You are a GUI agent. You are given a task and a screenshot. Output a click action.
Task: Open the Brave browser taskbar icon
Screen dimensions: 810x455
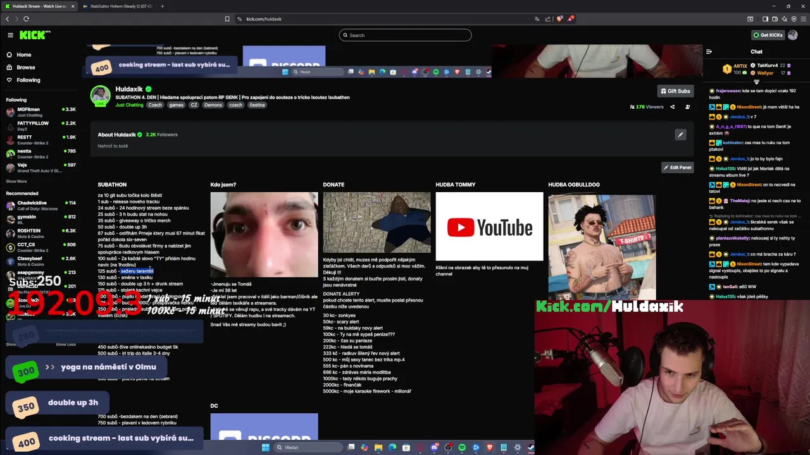pyautogui.click(x=490, y=447)
